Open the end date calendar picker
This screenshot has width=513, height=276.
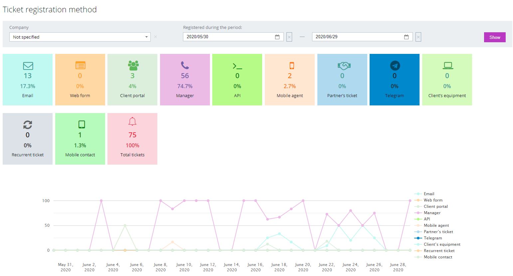tap(406, 37)
